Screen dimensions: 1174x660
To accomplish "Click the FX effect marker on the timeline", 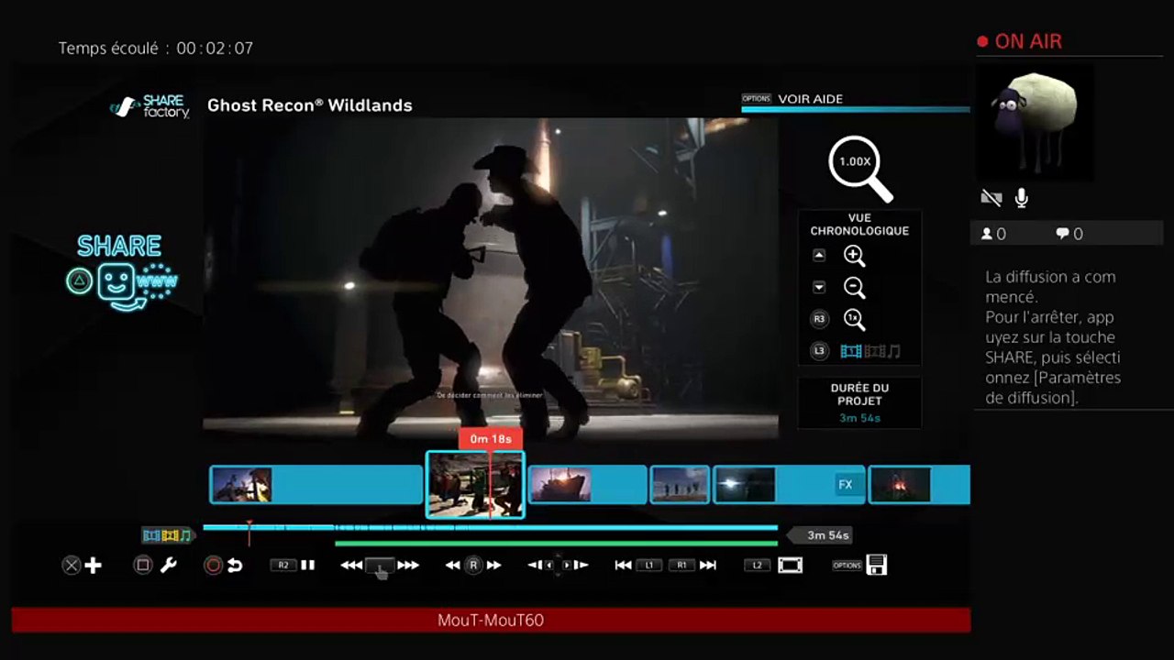I will pos(846,485).
